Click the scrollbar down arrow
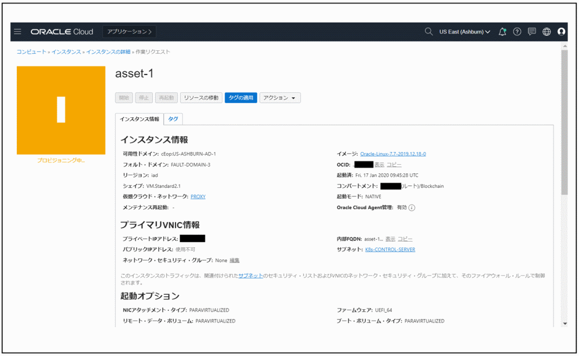The height and width of the screenshot is (356, 579). click(x=565, y=324)
